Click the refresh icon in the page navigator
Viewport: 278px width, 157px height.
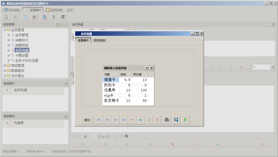[126, 136]
